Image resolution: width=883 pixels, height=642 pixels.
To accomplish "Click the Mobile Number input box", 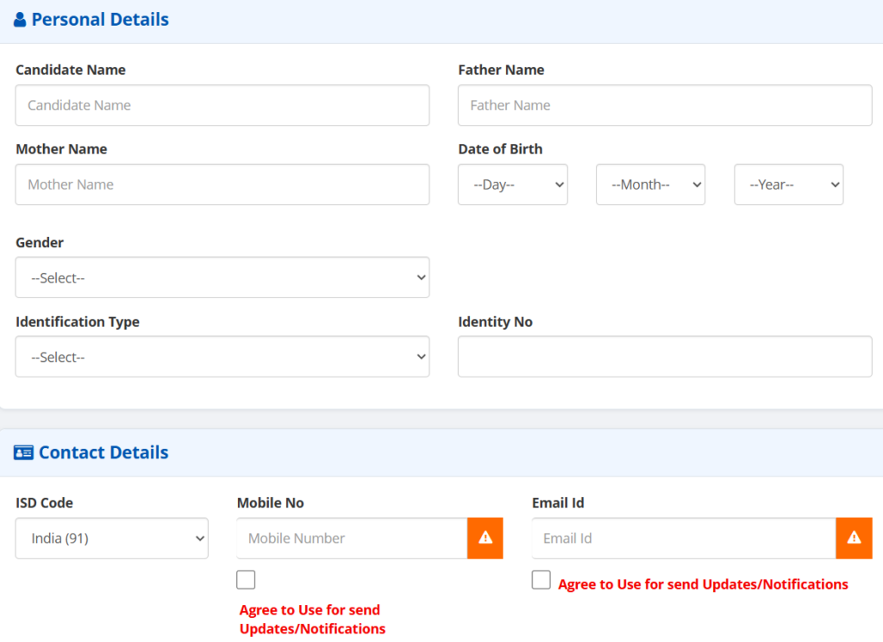I will (x=352, y=539).
